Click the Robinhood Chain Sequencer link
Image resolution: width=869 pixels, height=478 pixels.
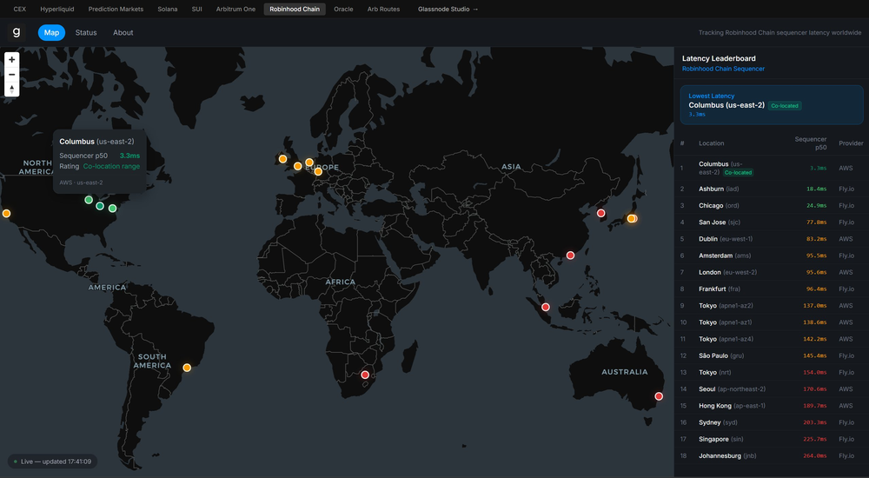[x=723, y=69]
